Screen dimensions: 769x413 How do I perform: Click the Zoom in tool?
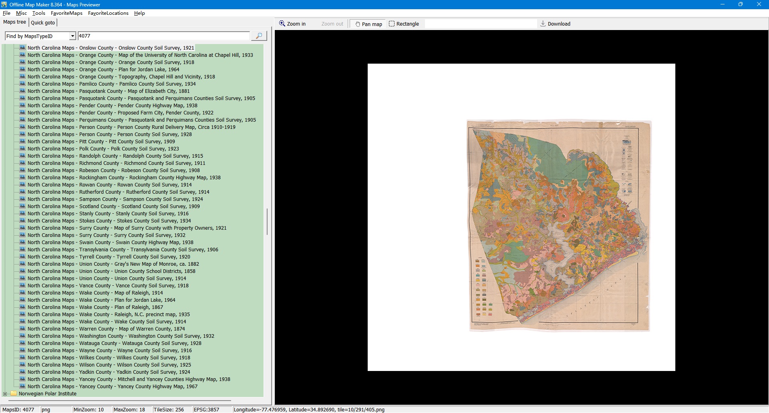coord(292,24)
